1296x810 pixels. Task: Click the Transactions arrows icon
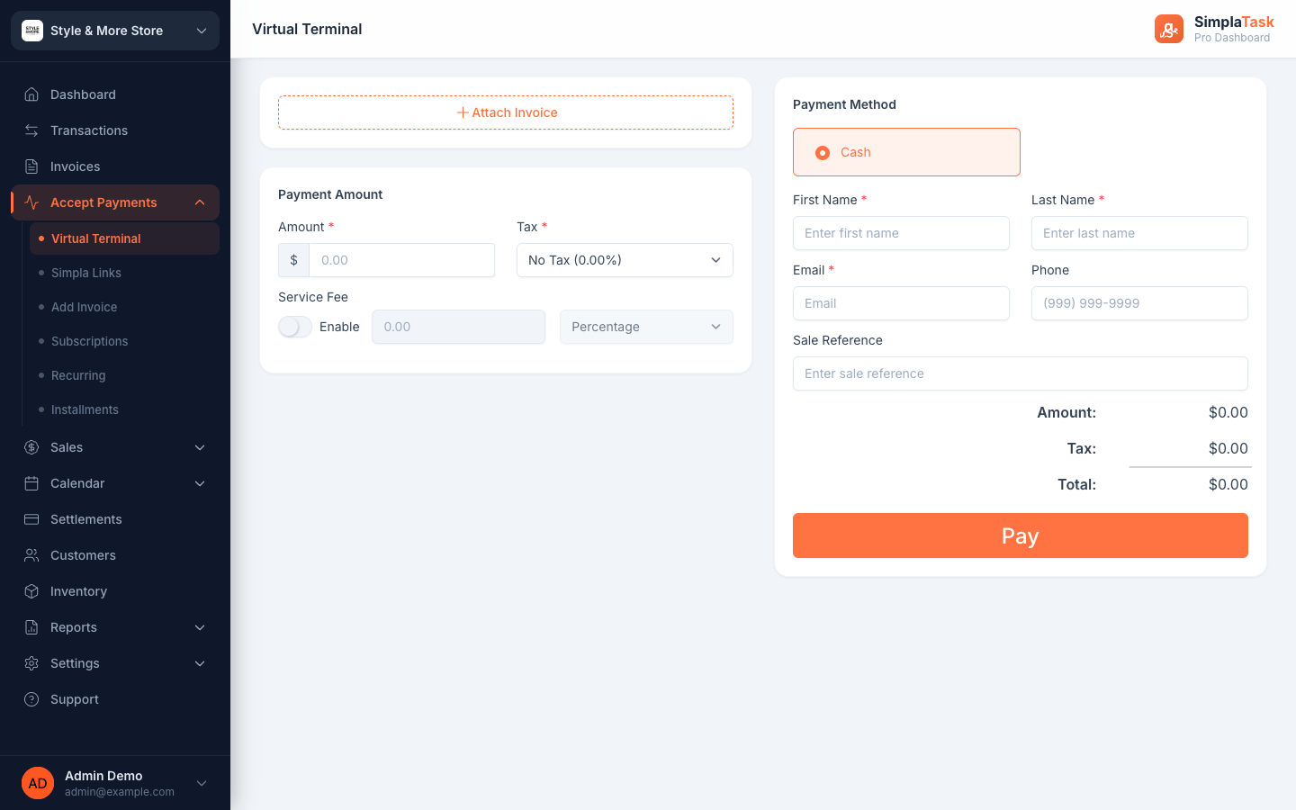pyautogui.click(x=31, y=130)
